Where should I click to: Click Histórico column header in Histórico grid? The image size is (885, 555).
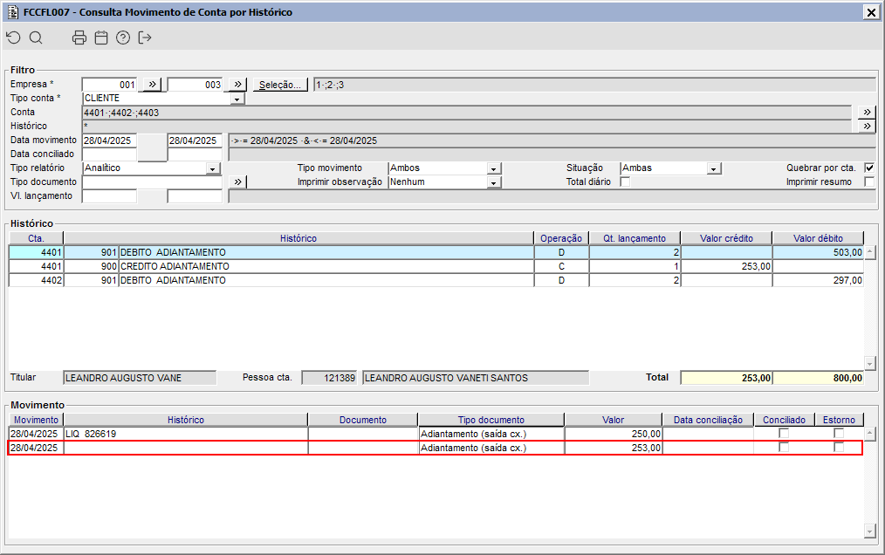(298, 238)
